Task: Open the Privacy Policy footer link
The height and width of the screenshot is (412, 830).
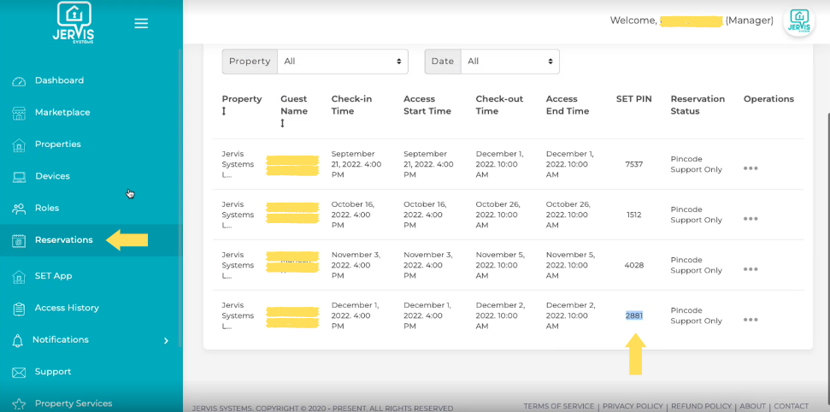Action: [x=633, y=406]
